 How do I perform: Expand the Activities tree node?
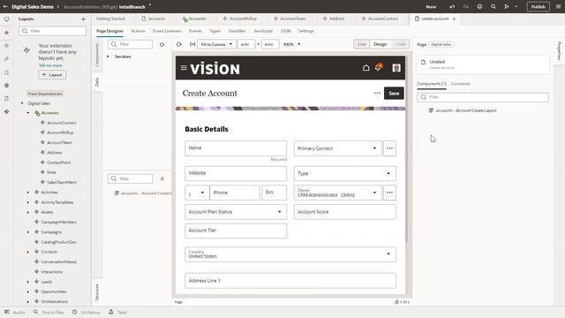28,193
